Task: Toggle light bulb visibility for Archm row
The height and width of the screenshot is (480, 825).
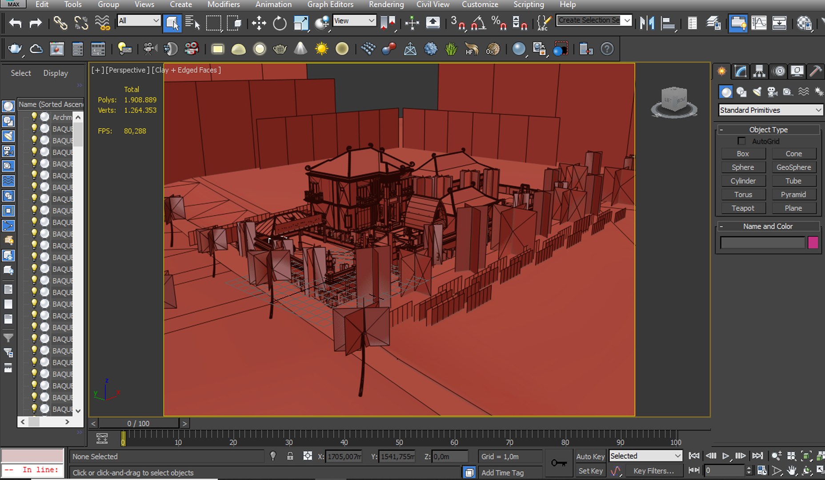Action: (x=34, y=117)
